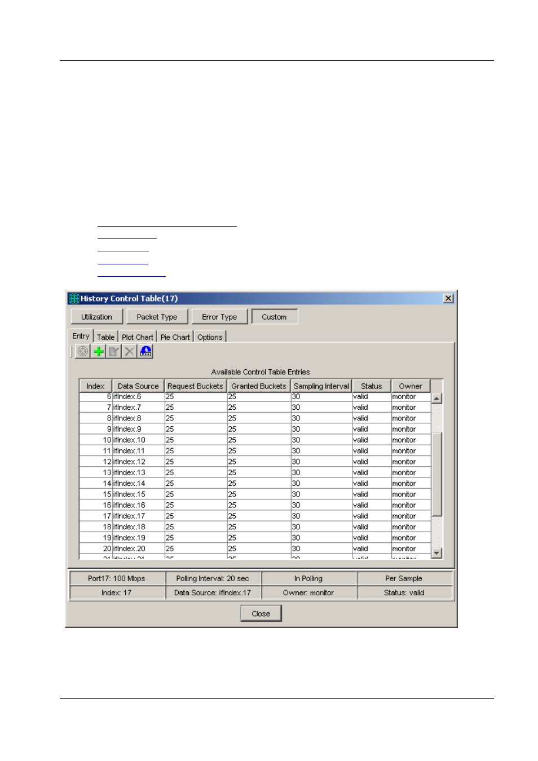This screenshot has height=761, width=538.
Task: Switch to the Options tab
Action: point(210,337)
